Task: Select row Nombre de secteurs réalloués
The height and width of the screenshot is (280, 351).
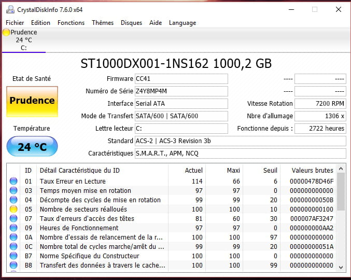Action: coord(172,209)
